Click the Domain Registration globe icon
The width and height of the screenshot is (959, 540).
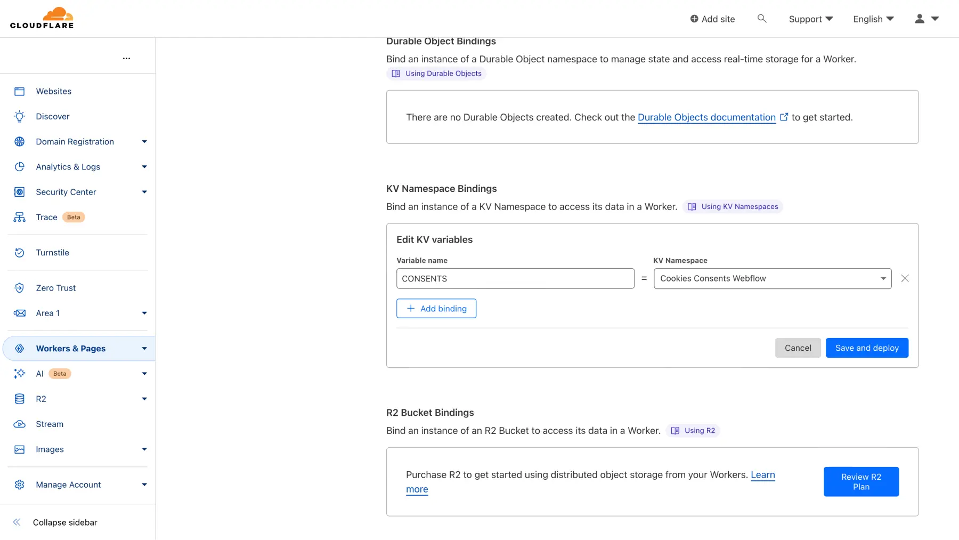20,141
